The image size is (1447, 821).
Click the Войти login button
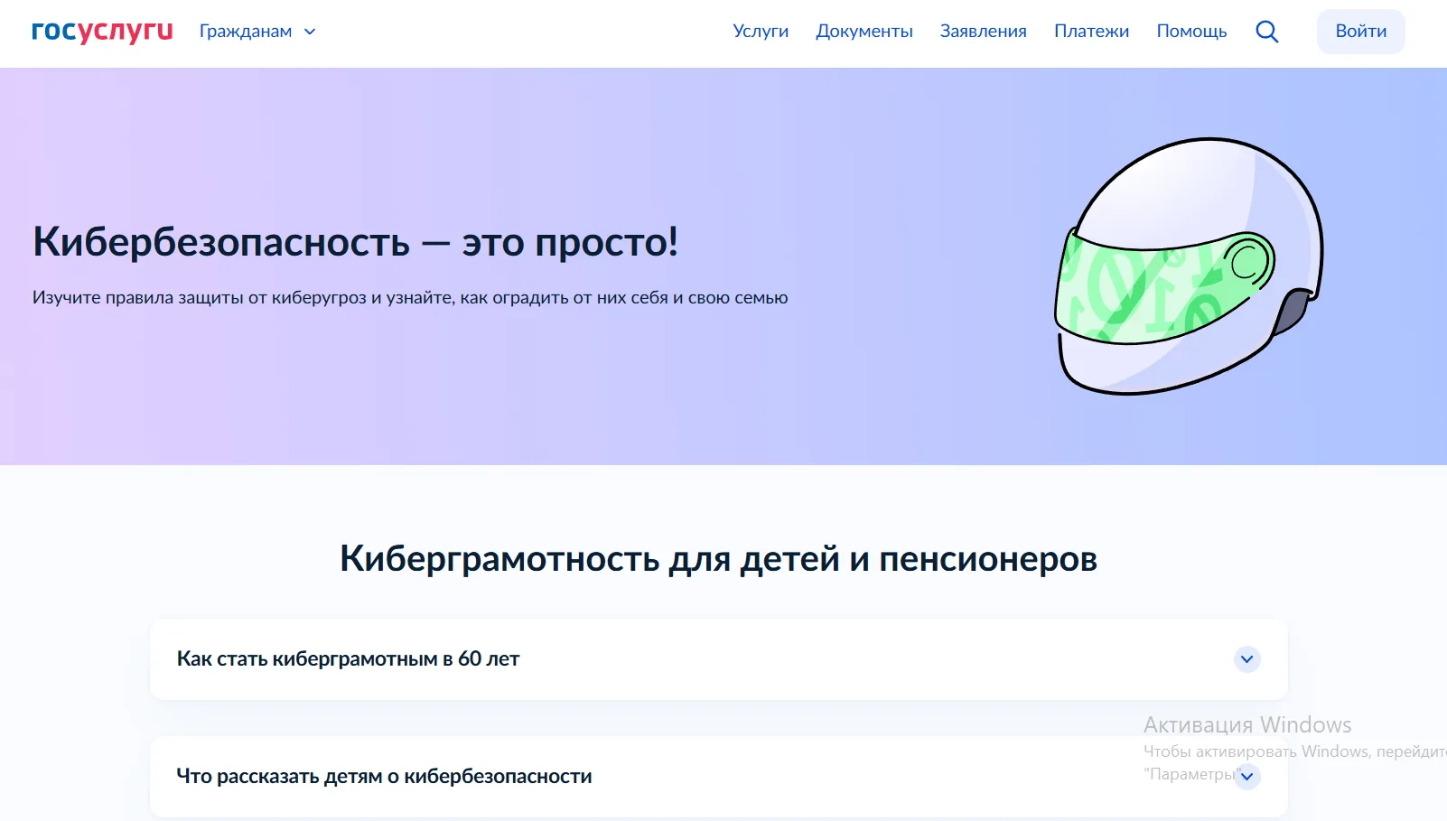[1361, 32]
